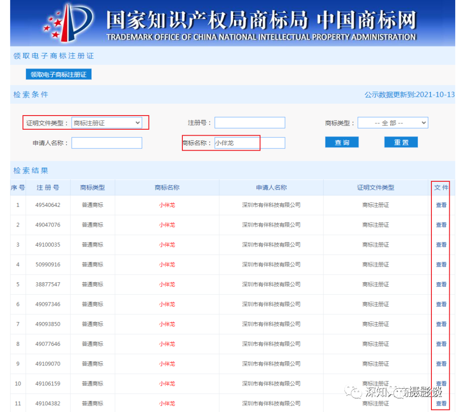Screen dimensions: 457x412
Task: Click red 小伴龙 name in row 5
Action: pos(167,284)
